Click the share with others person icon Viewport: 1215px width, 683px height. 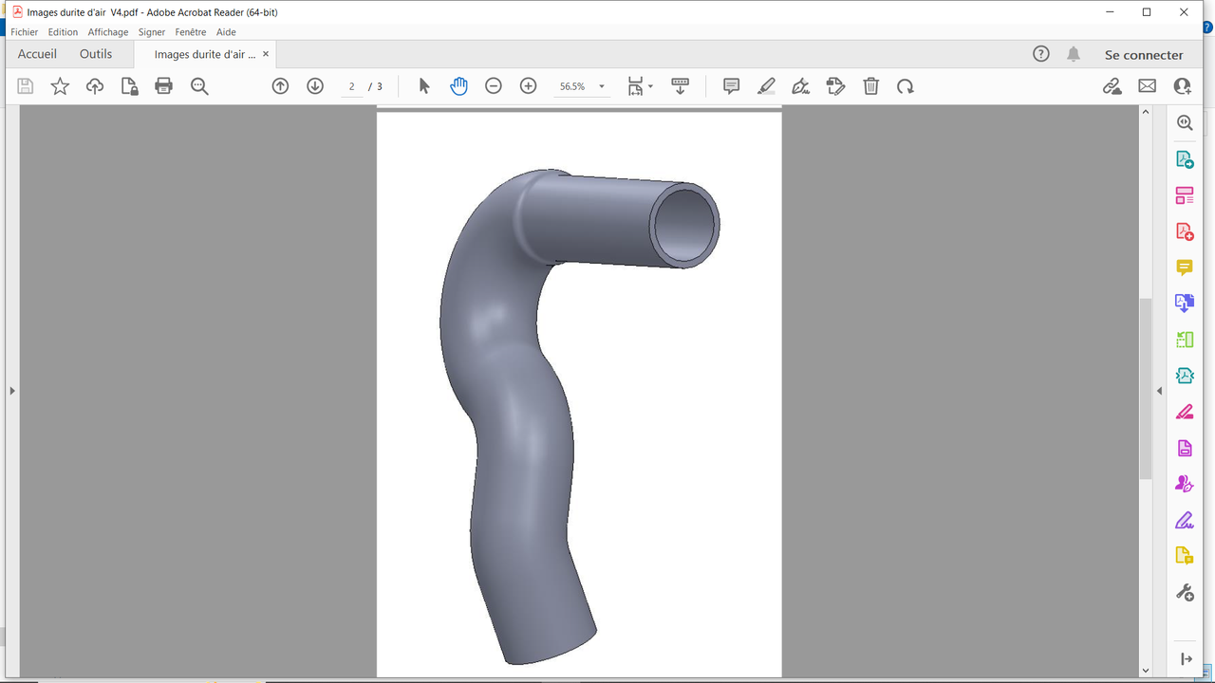click(x=1182, y=86)
